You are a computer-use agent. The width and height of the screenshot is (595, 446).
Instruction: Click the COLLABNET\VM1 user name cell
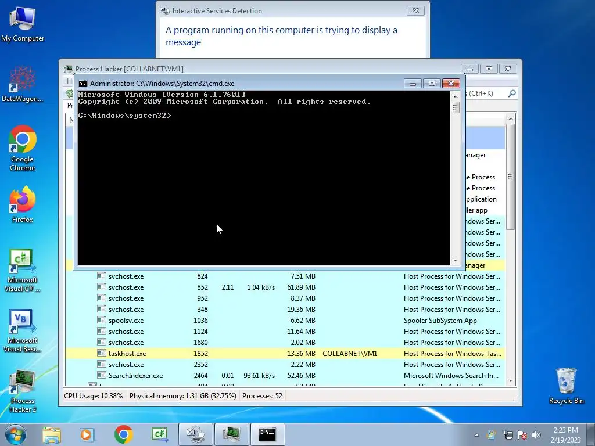pos(349,354)
